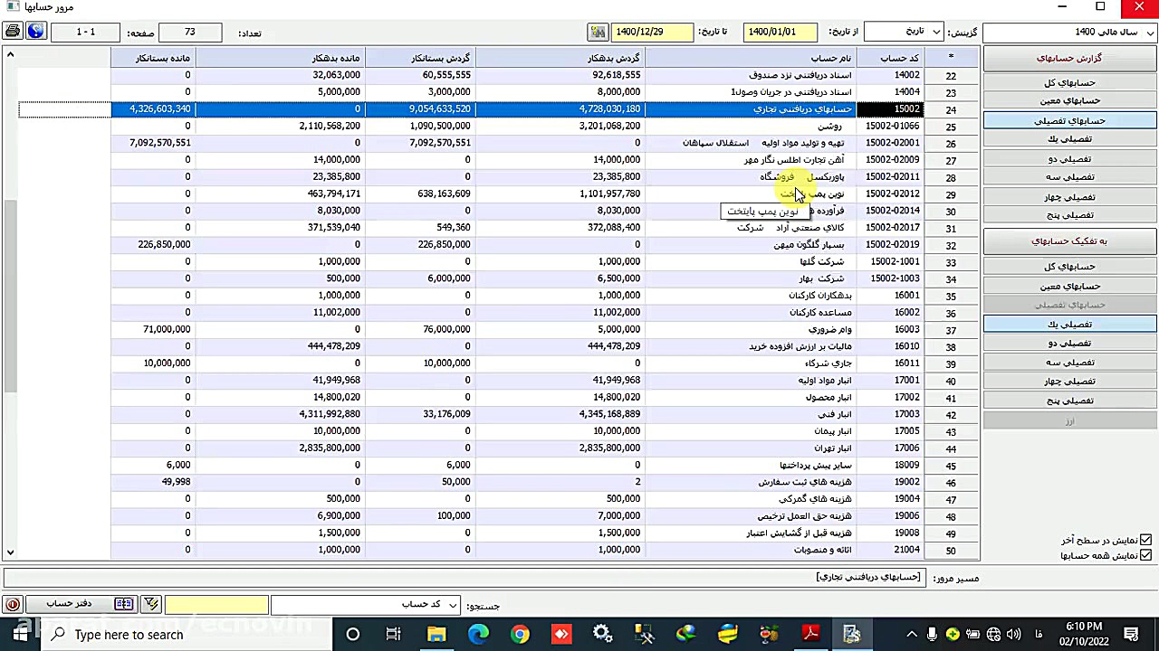Click the از تاریخ field showing 1400/01/01

coord(780,32)
